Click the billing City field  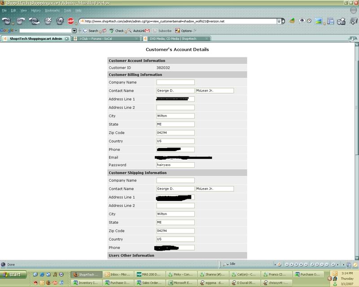pos(175,116)
